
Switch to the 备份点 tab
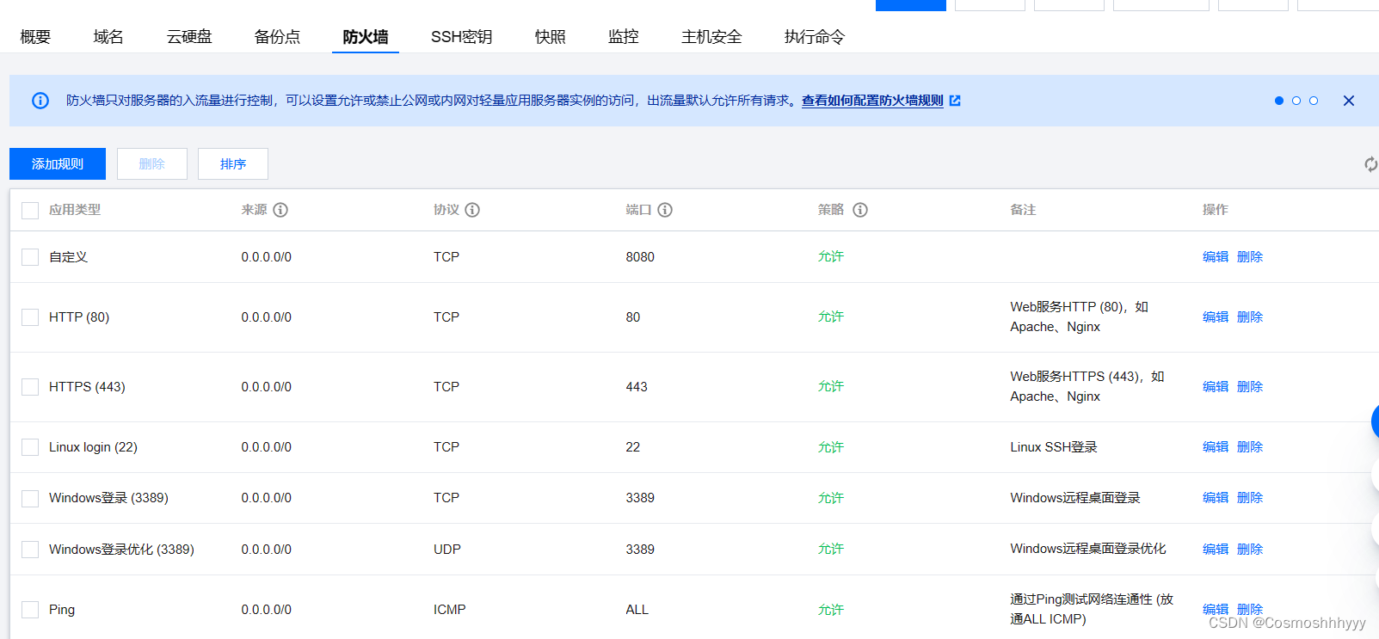277,37
